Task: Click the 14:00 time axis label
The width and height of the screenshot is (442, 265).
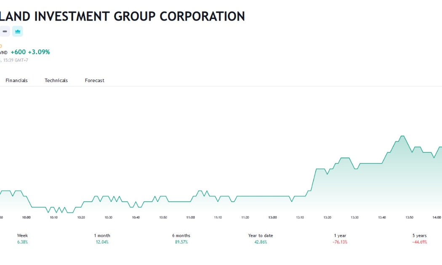Action: [x=437, y=217]
